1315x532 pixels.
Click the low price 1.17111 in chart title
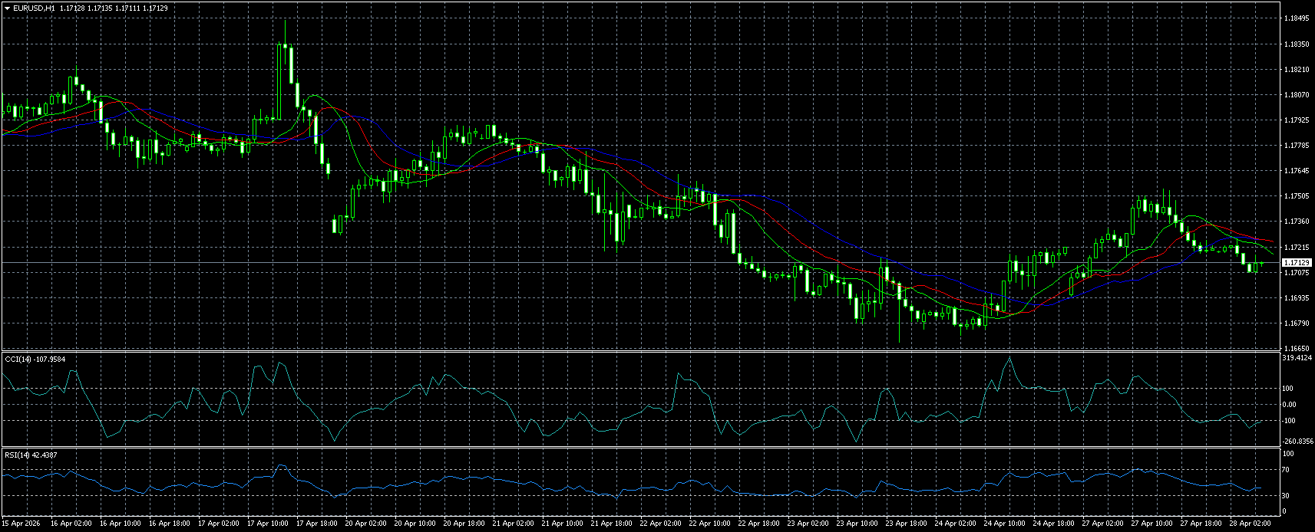[127, 8]
